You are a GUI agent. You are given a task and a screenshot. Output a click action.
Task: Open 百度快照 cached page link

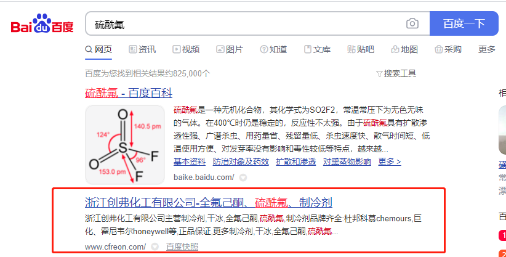[182, 247]
